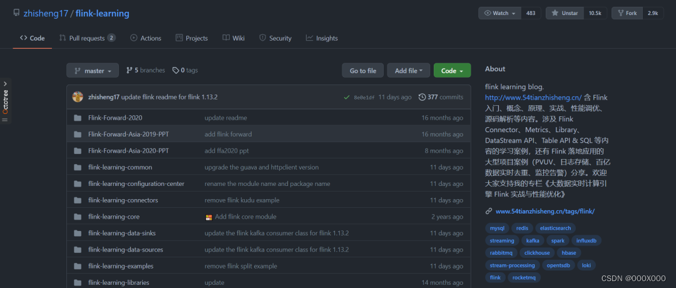
Task: Click the folder icon for flink-learning-data-sinks
Action: [78, 234]
